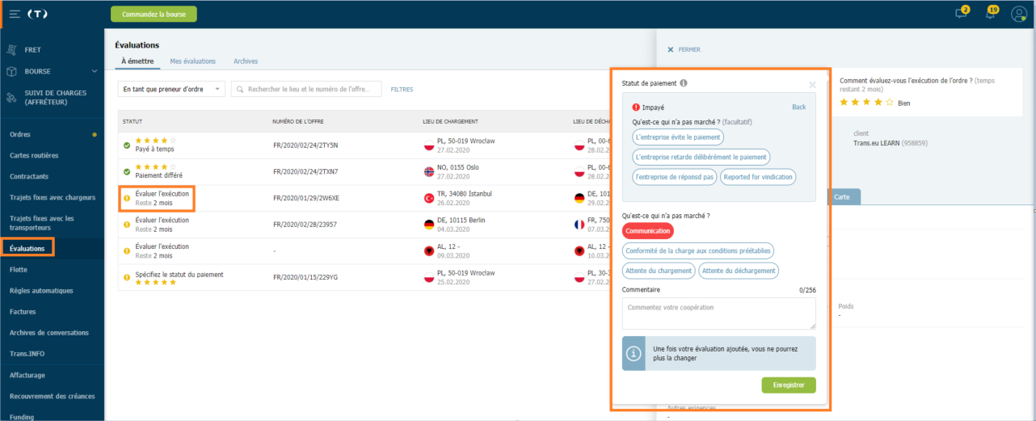
Task: Click the five-star rating of Spécifiez le statut row
Action: [x=155, y=283]
